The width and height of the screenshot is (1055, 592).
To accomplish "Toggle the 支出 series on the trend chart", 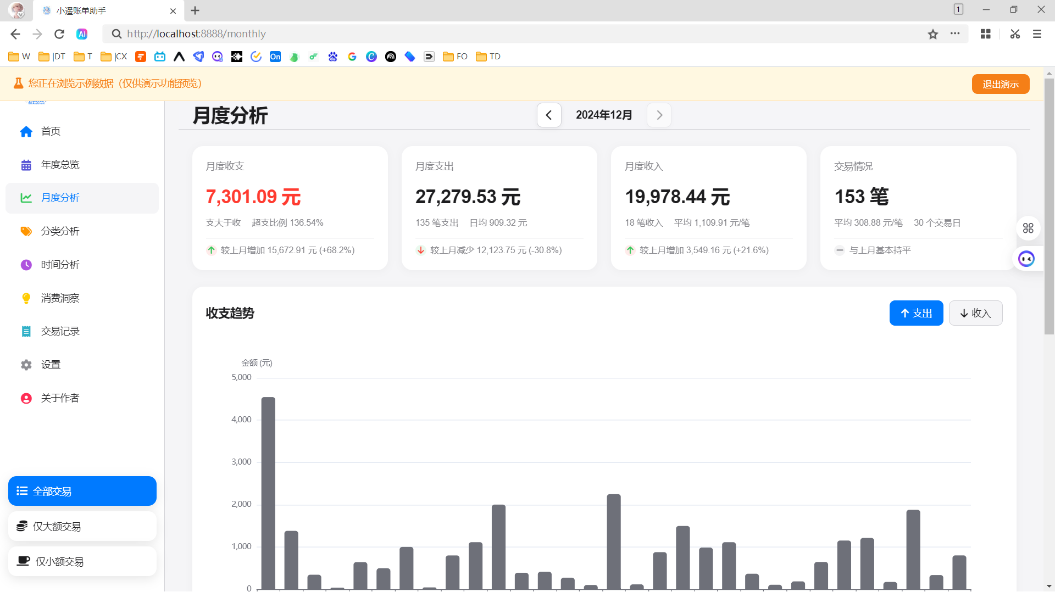I will click(x=915, y=313).
